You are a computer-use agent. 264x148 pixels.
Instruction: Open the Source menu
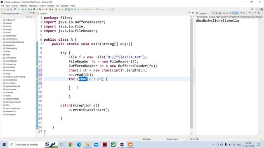click(14, 6)
